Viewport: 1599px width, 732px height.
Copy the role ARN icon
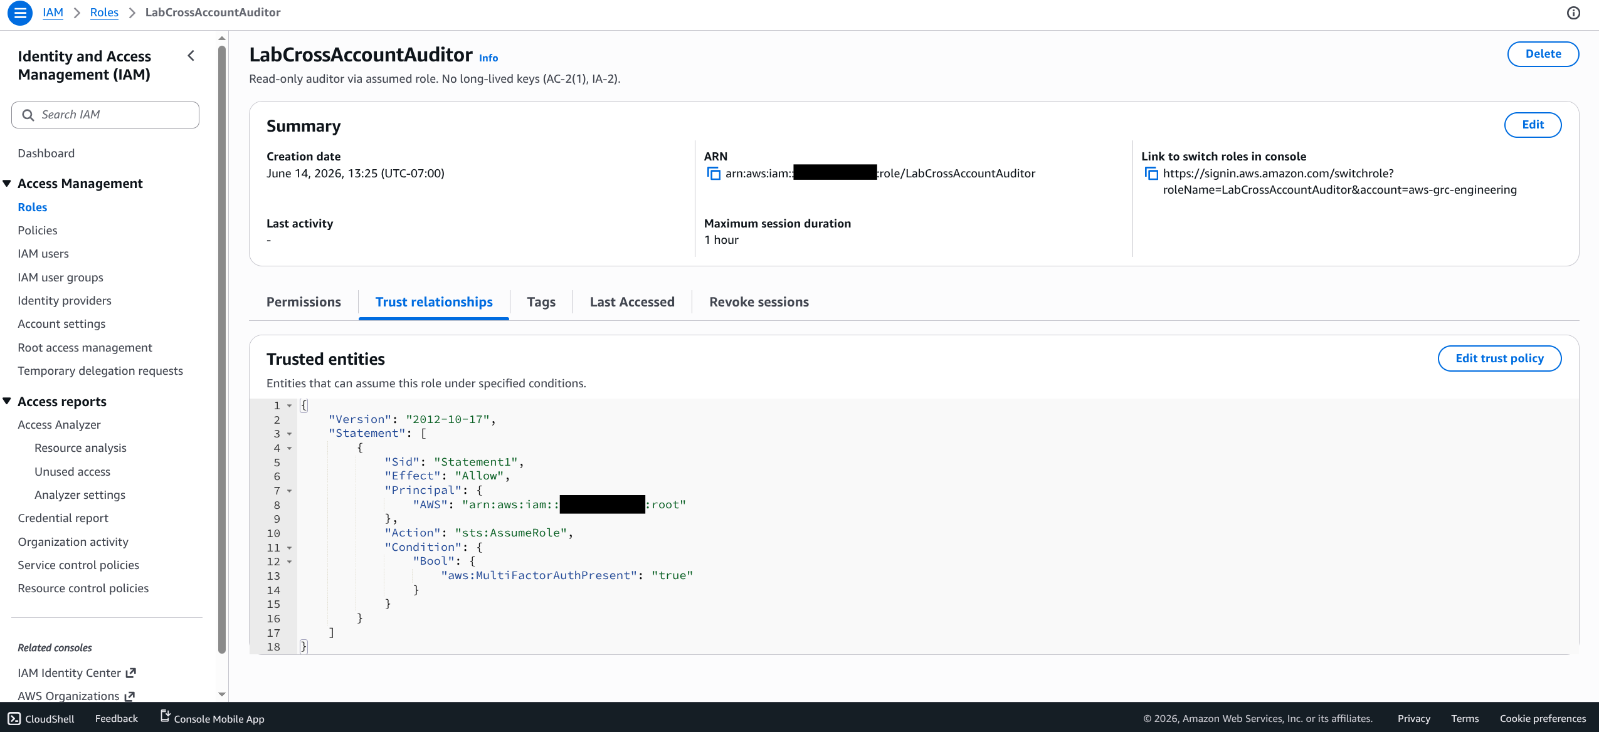click(714, 174)
